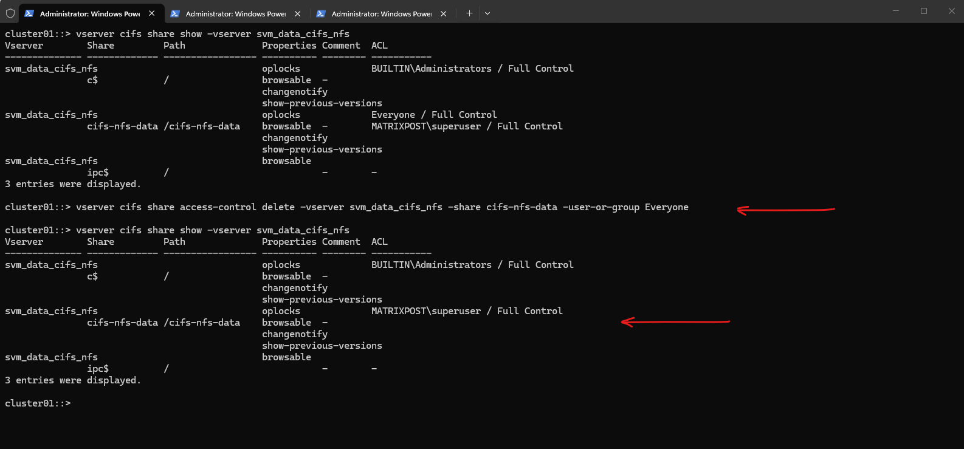The image size is (964, 449).
Task: Close the Windows Terminal window
Action: click(x=951, y=11)
